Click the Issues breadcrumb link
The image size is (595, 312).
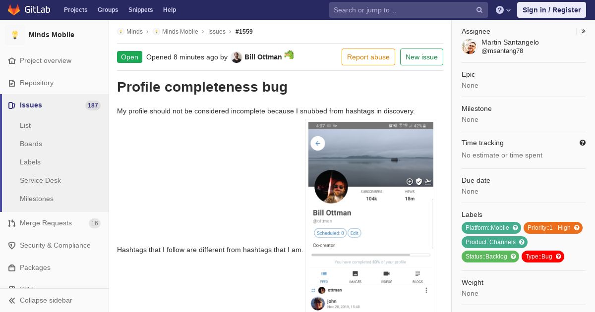217,32
